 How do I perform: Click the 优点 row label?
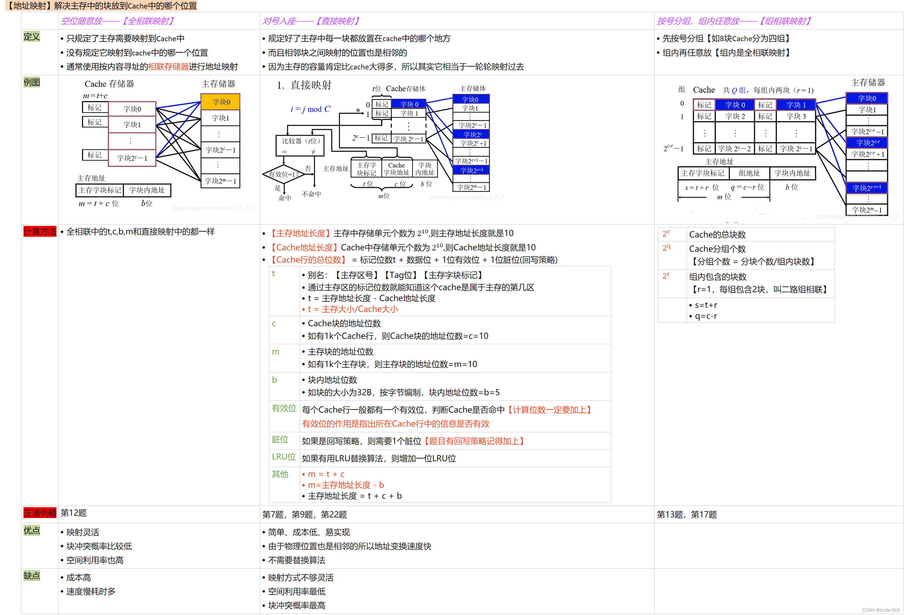(x=32, y=531)
